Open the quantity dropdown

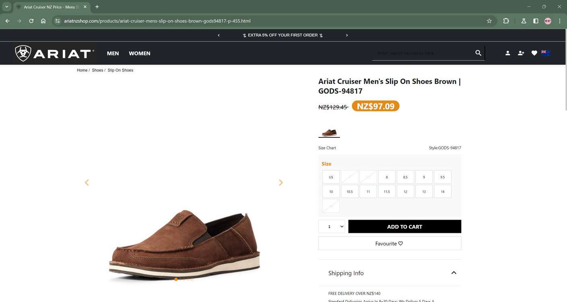[x=332, y=226]
